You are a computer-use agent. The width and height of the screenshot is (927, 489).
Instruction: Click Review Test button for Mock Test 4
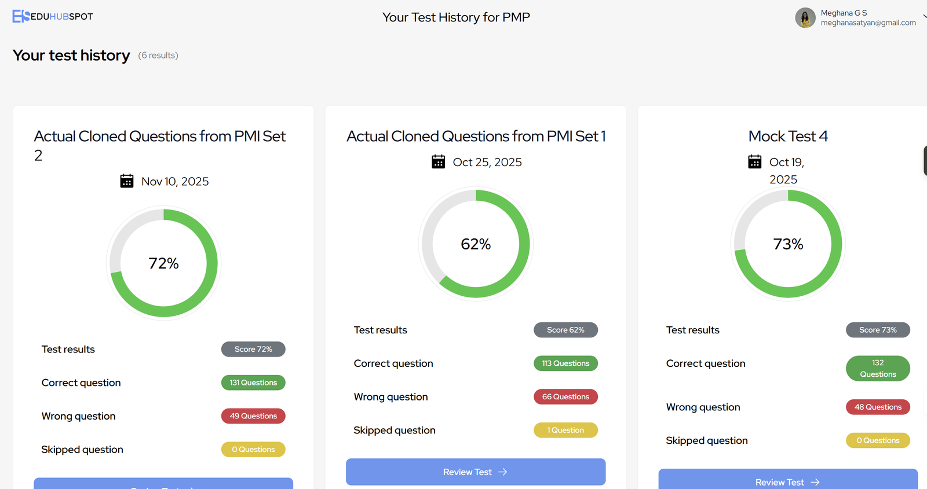(x=788, y=480)
